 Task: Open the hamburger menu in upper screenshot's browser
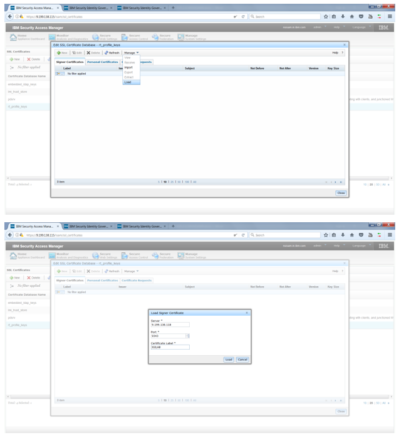(390, 17)
